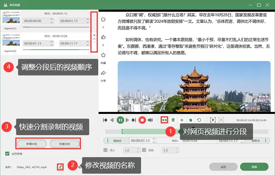Click the 时长: 00:00:01.13 label
This screenshot has width=275, height=176.
[x=56, y=13]
